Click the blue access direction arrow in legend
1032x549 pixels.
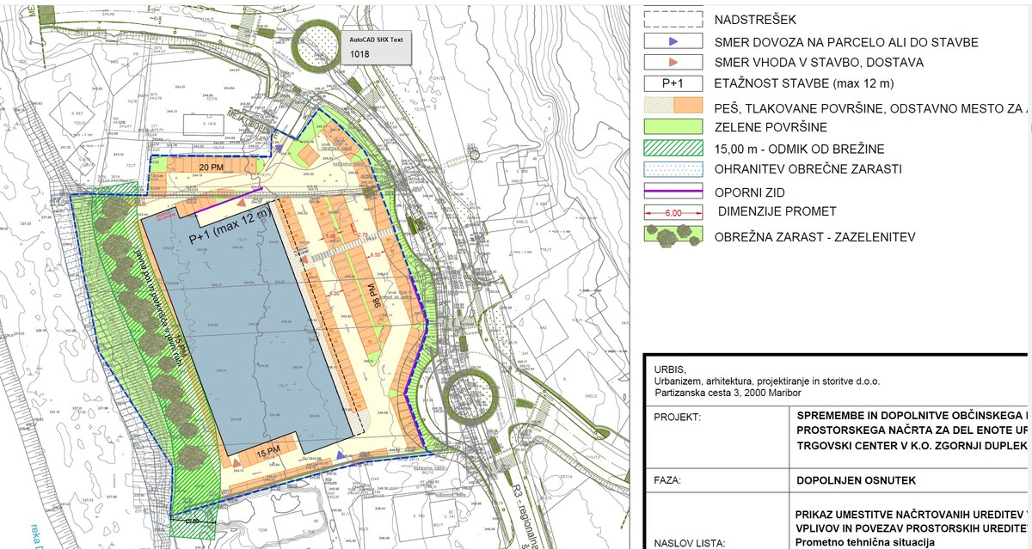tap(673, 41)
